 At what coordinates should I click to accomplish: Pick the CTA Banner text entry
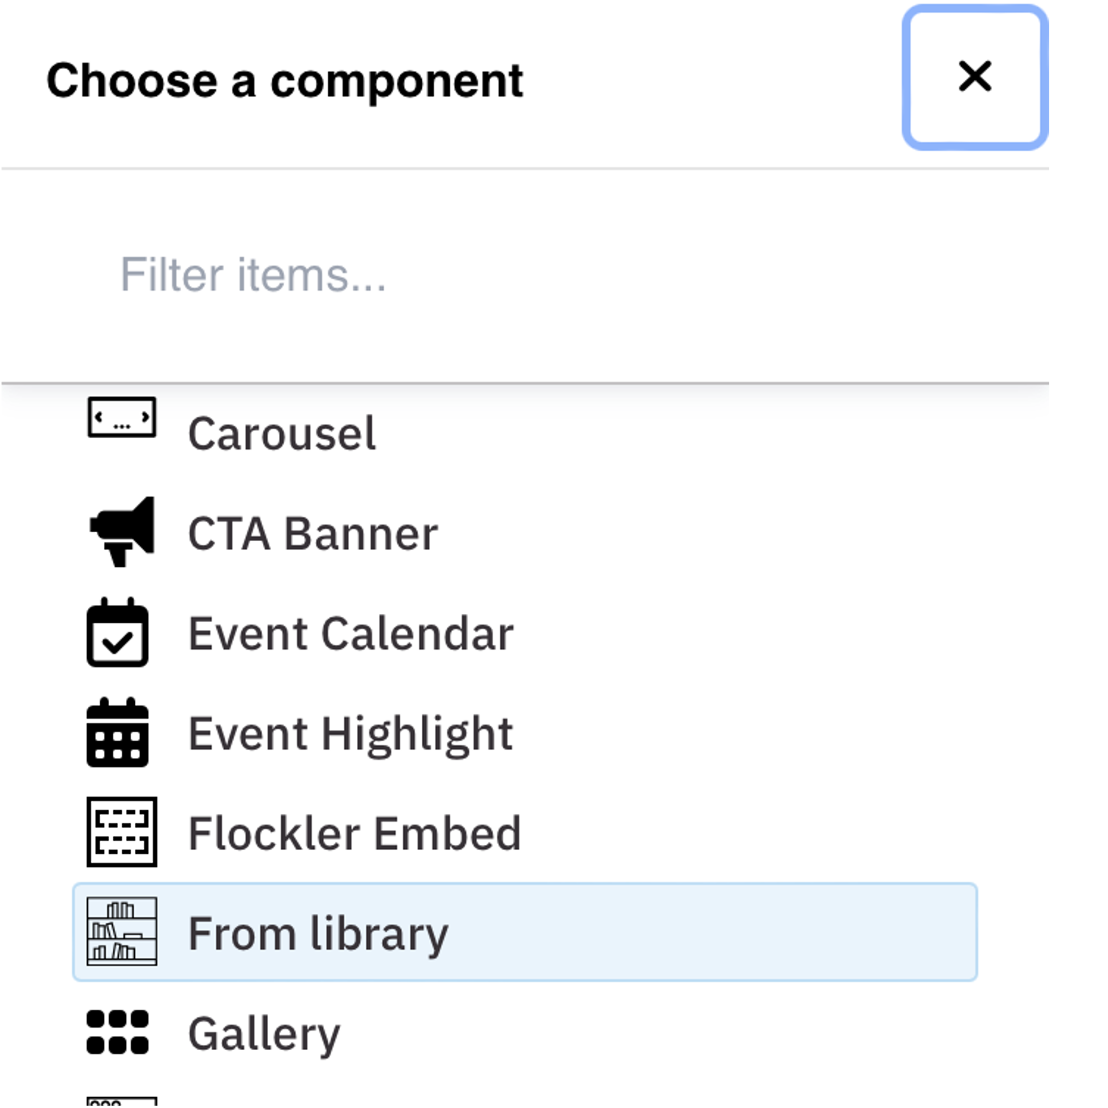(313, 534)
